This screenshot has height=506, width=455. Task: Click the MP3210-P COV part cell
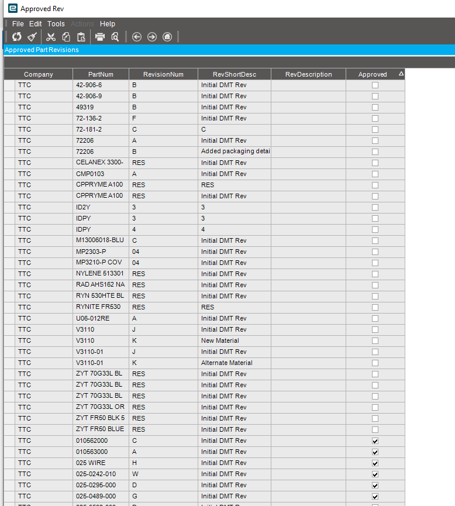(101, 263)
